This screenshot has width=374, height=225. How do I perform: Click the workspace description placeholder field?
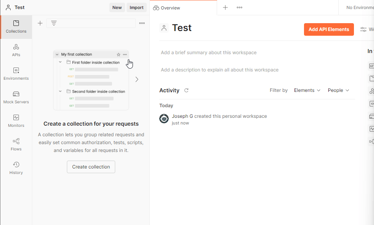point(220,70)
